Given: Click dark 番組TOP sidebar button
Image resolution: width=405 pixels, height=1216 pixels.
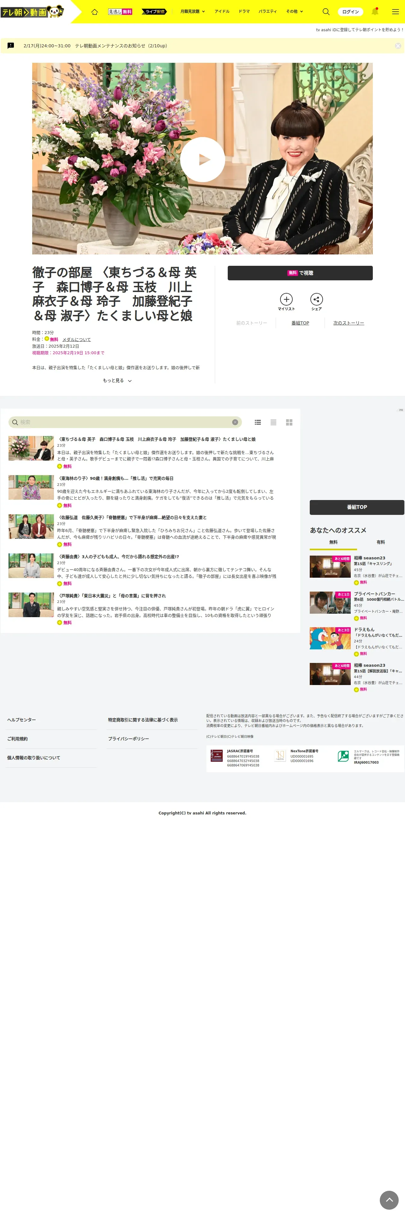Looking at the screenshot, I should (x=357, y=507).
